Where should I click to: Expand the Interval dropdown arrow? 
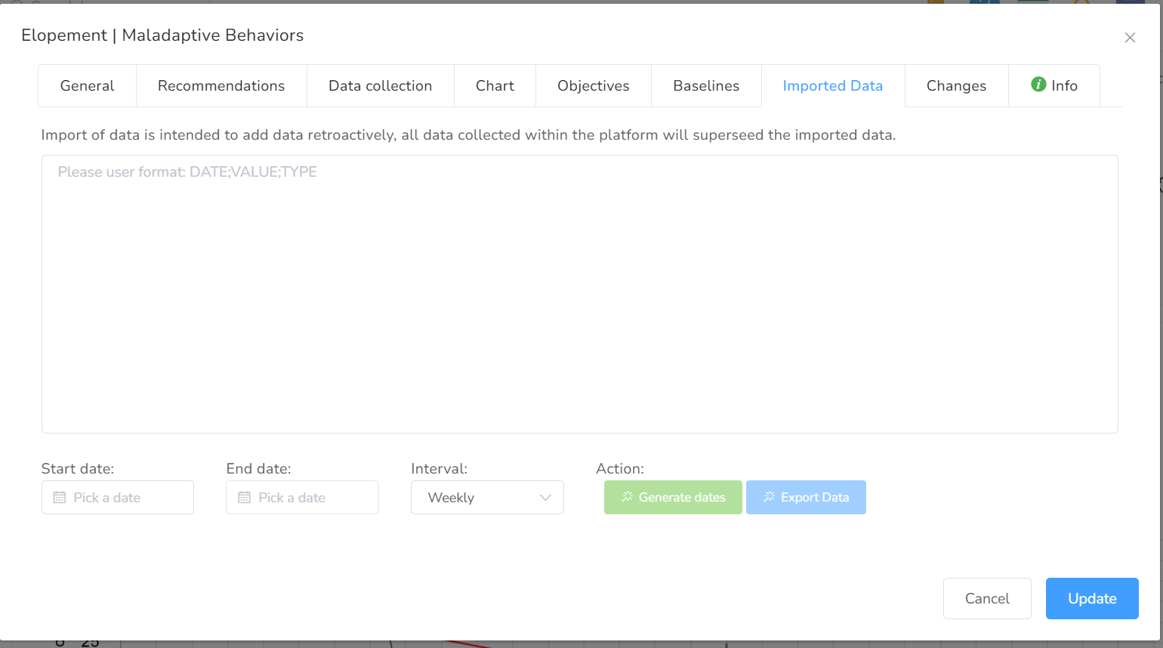(x=545, y=498)
